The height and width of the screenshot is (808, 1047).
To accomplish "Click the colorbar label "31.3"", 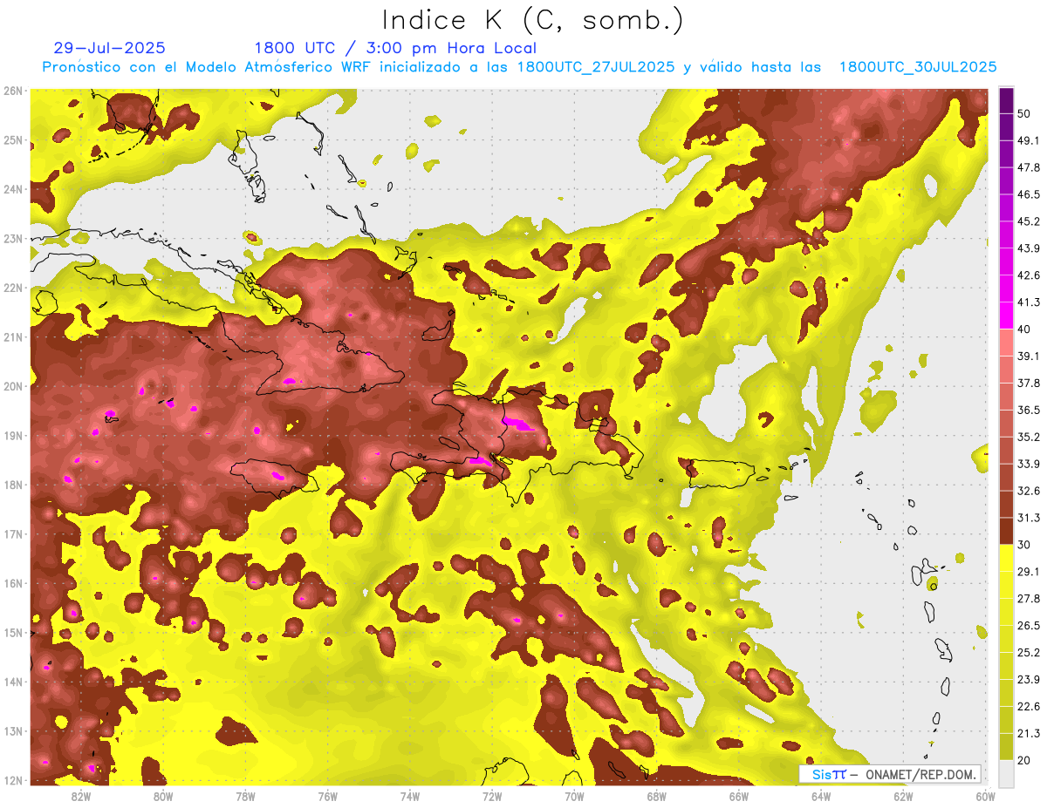I will (1029, 518).
